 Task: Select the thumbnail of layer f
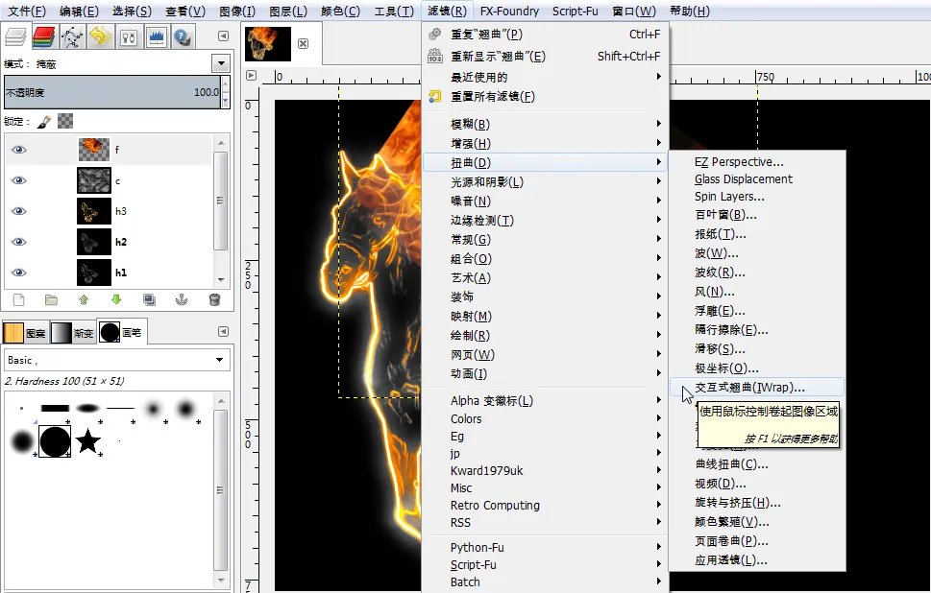click(94, 150)
